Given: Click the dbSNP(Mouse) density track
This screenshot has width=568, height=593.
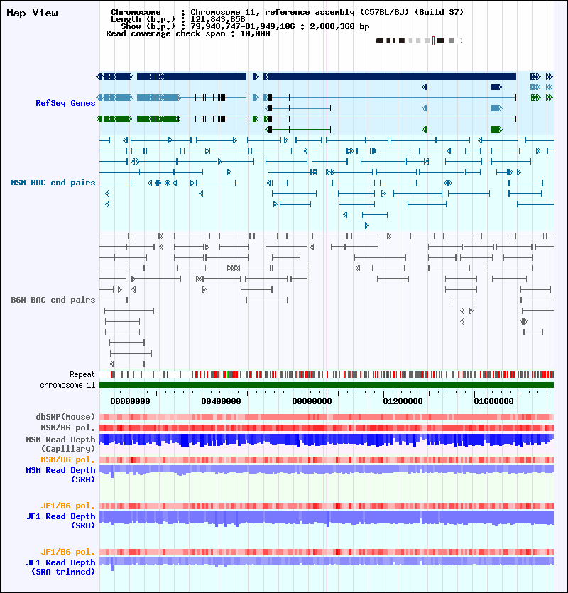Looking at the screenshot, I should tap(327, 417).
